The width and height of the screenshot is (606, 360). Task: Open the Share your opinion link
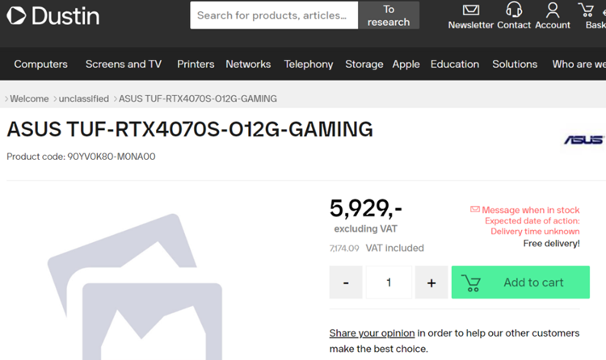(372, 333)
